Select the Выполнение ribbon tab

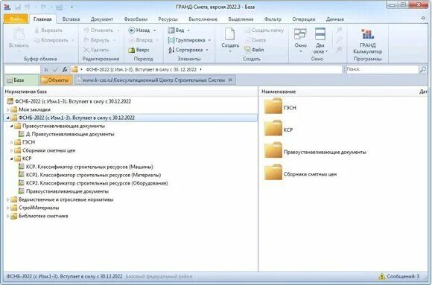tap(203, 19)
